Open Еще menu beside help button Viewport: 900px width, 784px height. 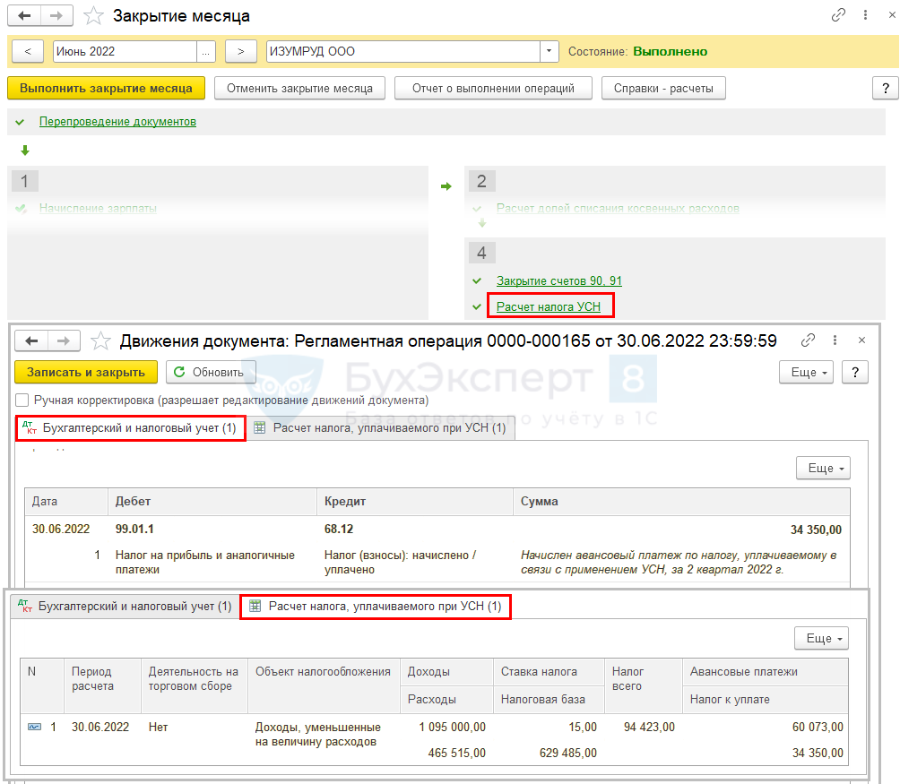coord(806,372)
